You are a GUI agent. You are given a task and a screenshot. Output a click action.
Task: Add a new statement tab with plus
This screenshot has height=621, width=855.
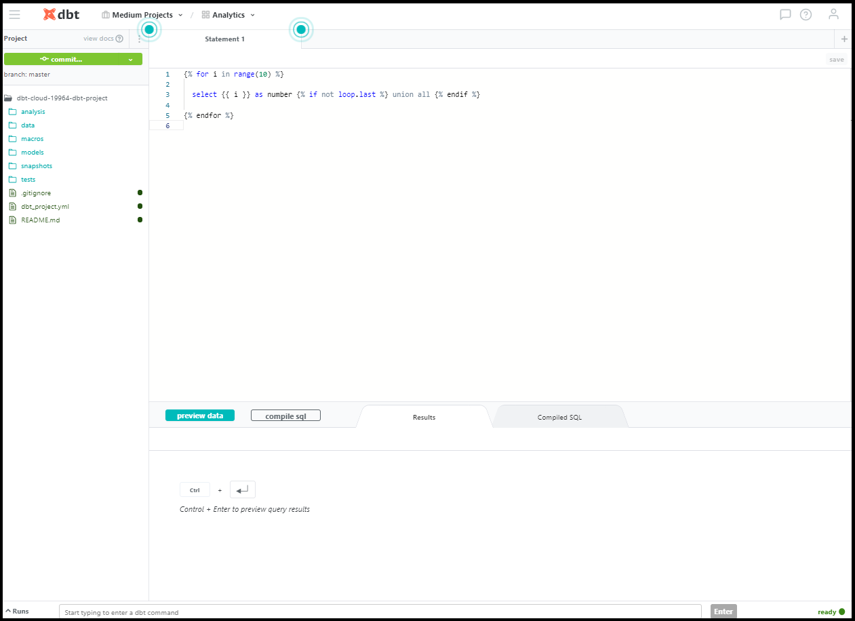pos(844,39)
